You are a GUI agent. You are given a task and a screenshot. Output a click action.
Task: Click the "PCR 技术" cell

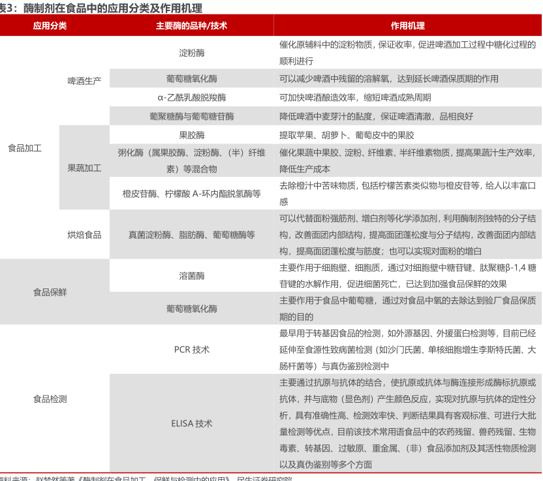pos(191,349)
